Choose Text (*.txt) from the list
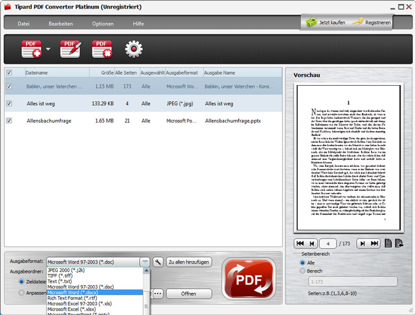 coord(95,281)
